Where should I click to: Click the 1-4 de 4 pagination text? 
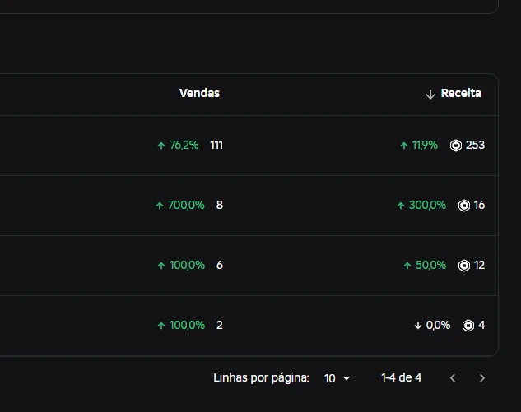coord(401,377)
